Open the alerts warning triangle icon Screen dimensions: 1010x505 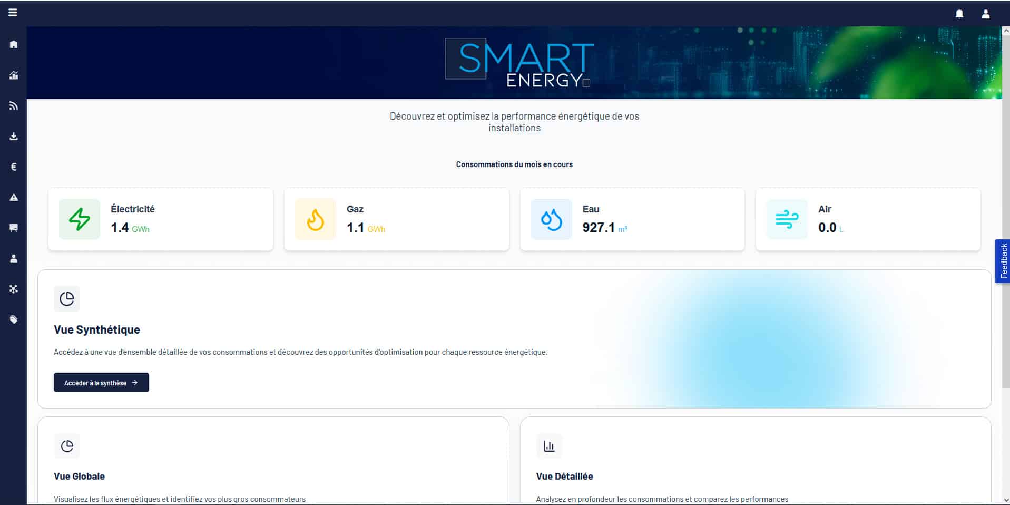pos(14,198)
